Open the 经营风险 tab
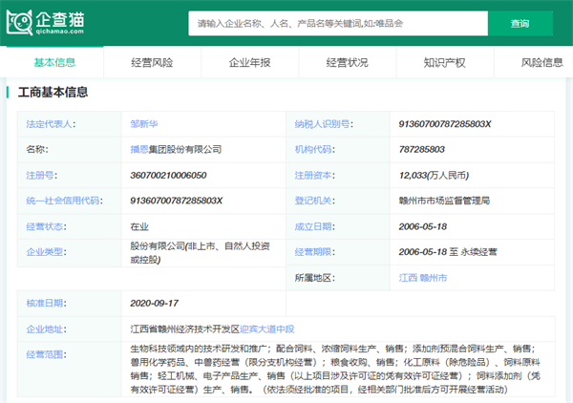Image resolution: width=573 pixels, height=403 pixels. tap(152, 62)
